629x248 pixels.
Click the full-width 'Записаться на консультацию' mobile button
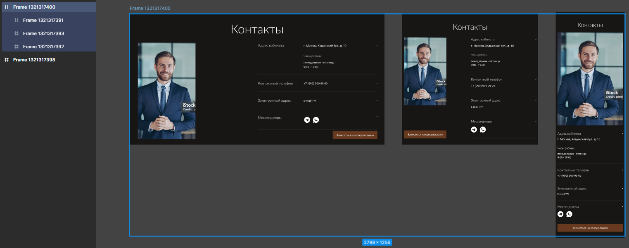coord(590,228)
